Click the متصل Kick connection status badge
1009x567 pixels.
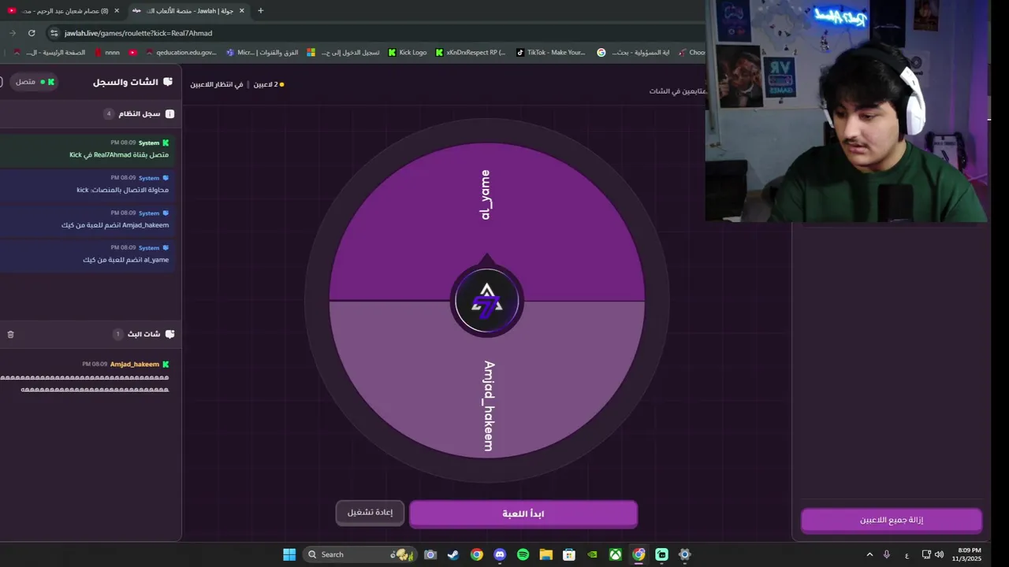click(35, 82)
